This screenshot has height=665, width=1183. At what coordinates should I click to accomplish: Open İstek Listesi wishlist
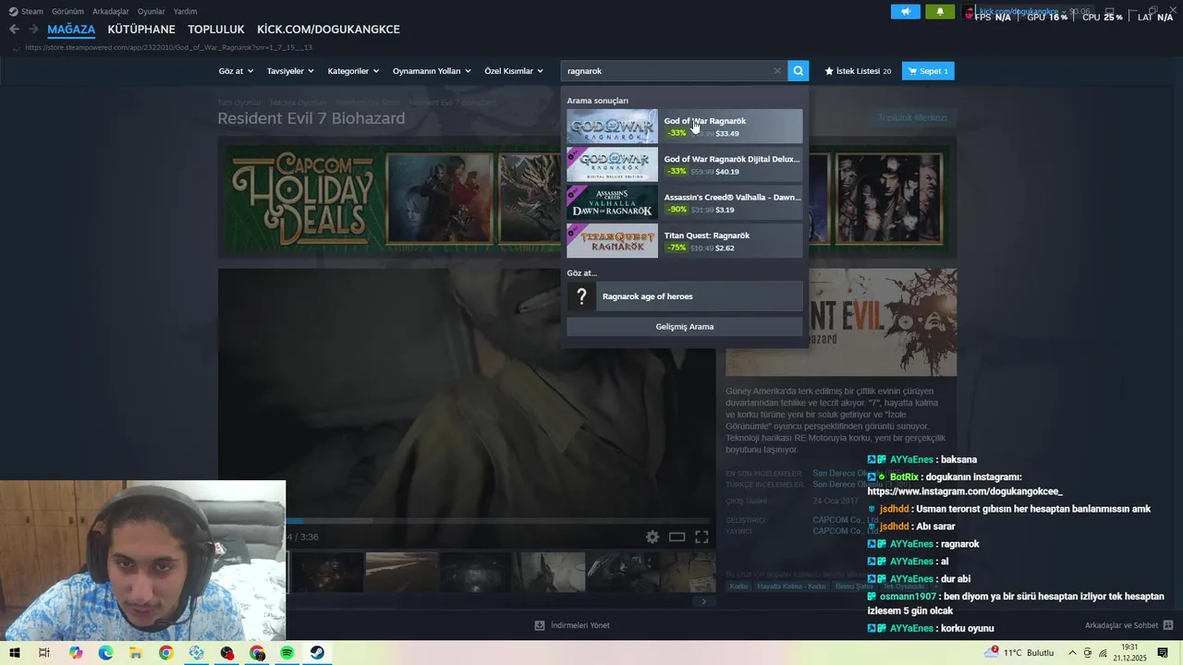[858, 71]
